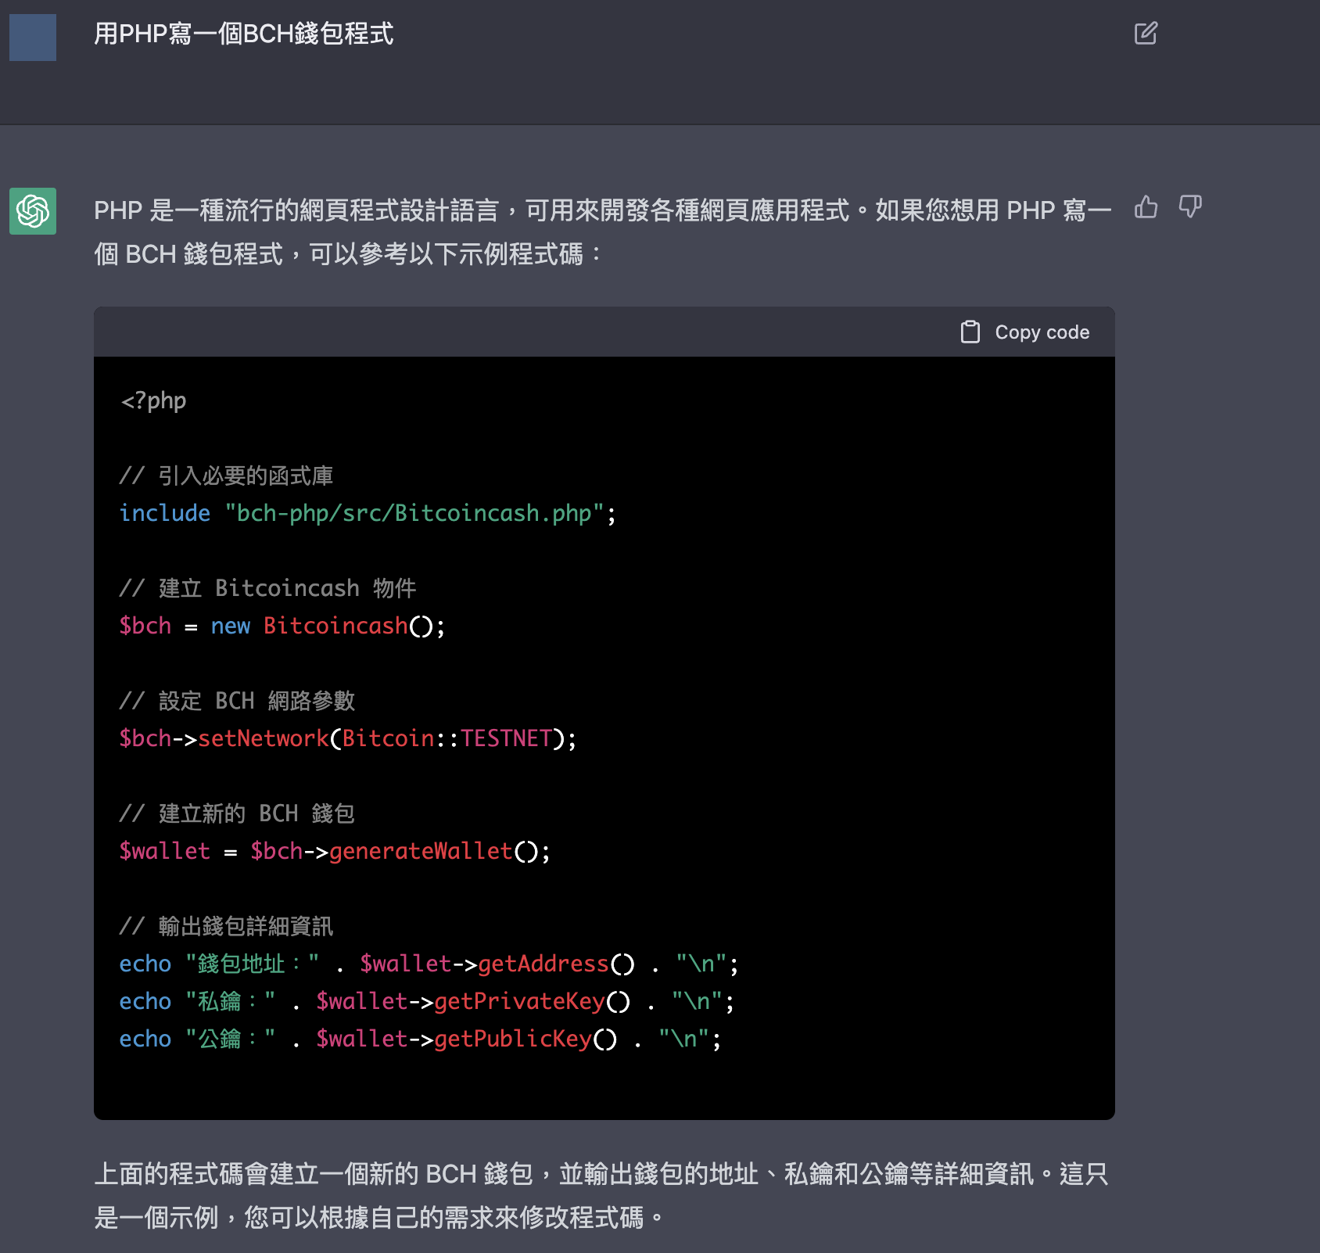Click the echo line with getPublicKey()
This screenshot has height=1253, width=1320.
[420, 1039]
